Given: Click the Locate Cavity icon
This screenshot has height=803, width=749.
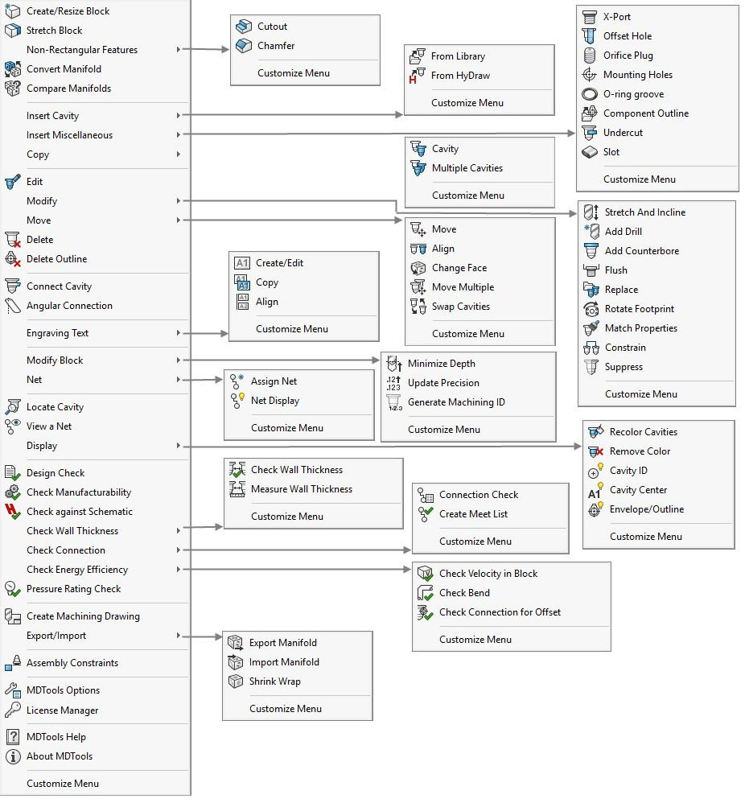Looking at the screenshot, I should click(x=12, y=407).
